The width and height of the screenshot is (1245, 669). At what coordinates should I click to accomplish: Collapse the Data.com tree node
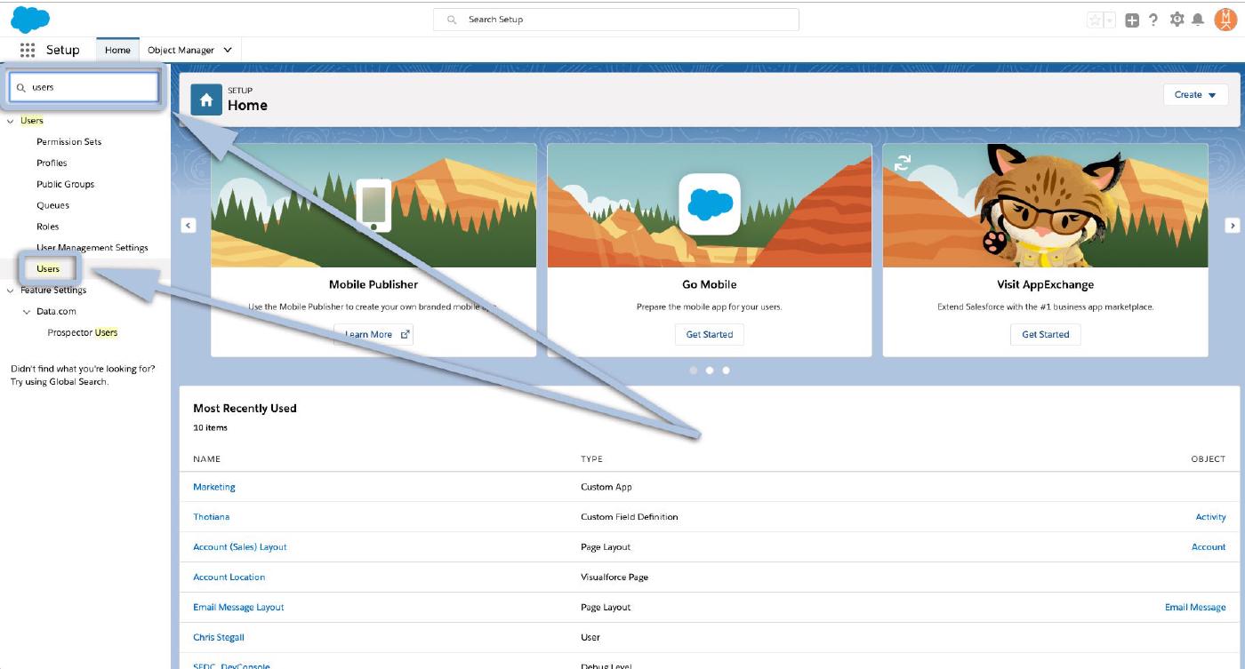click(x=27, y=312)
